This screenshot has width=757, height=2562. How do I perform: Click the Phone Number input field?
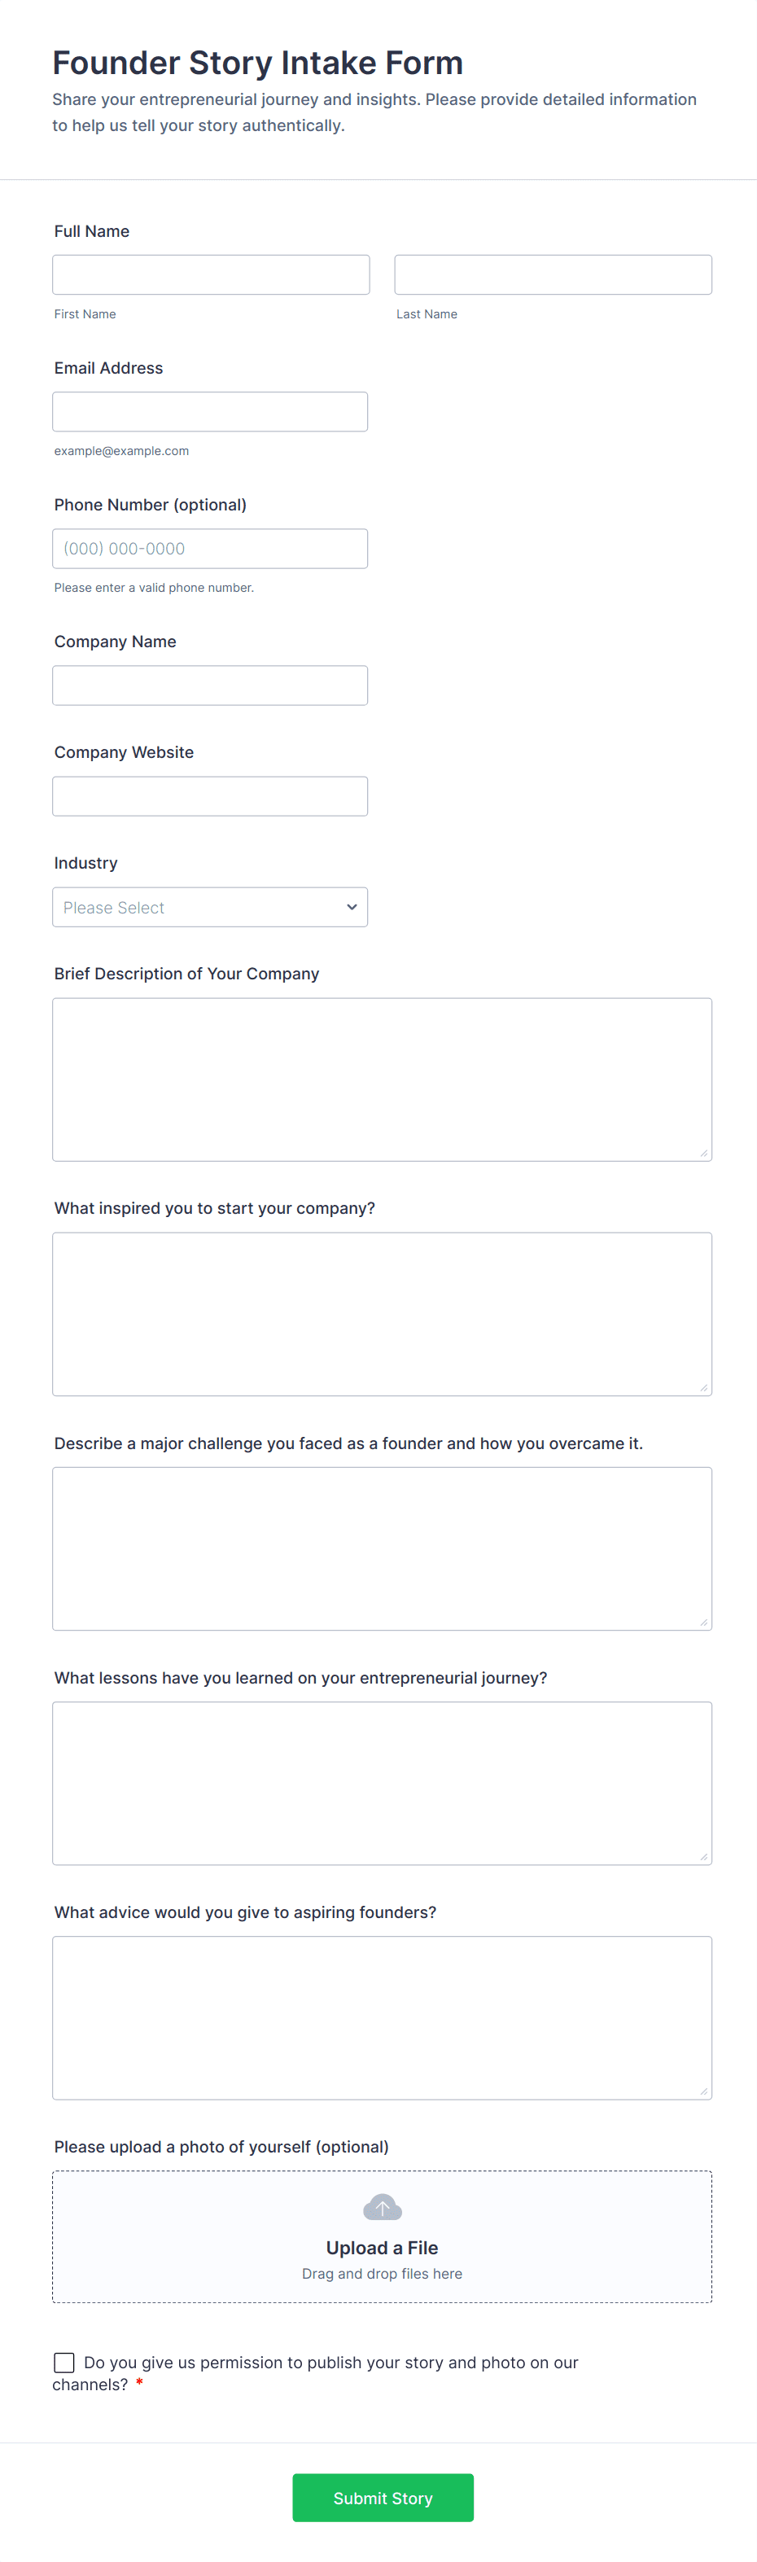(210, 549)
